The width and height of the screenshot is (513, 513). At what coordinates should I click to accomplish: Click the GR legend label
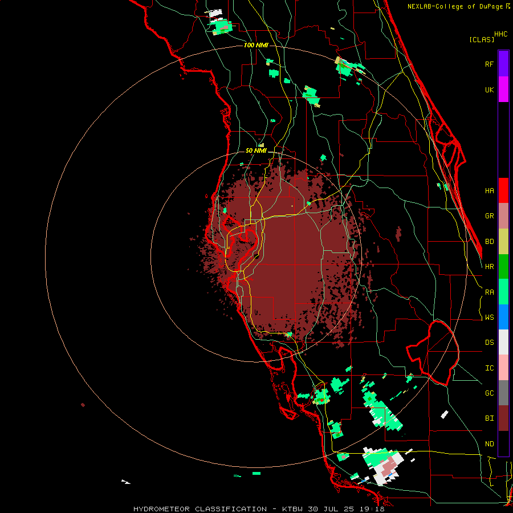[489, 216]
